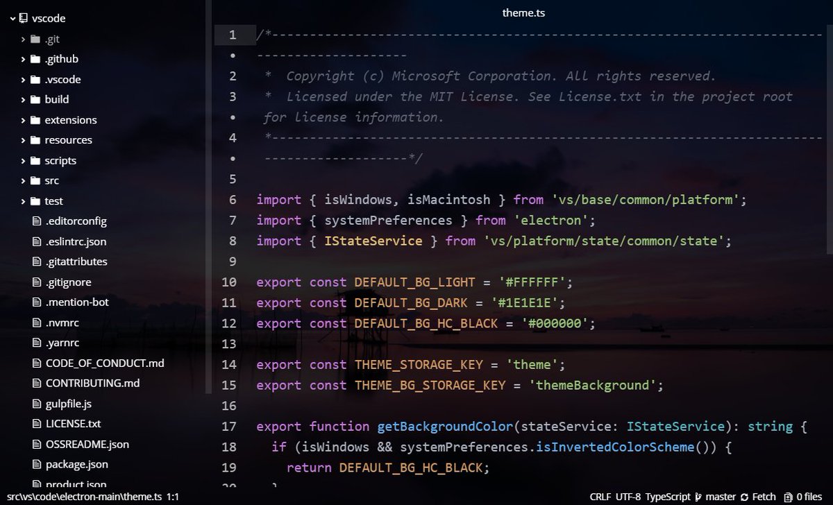Click the package.json file icon
The image size is (833, 505).
(x=37, y=464)
